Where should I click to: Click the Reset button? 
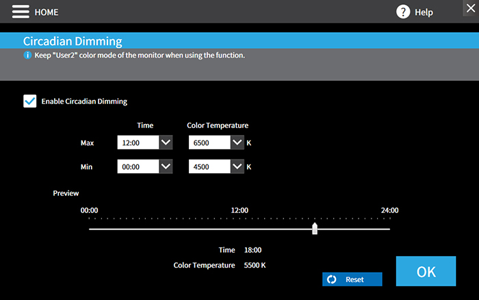(x=352, y=279)
